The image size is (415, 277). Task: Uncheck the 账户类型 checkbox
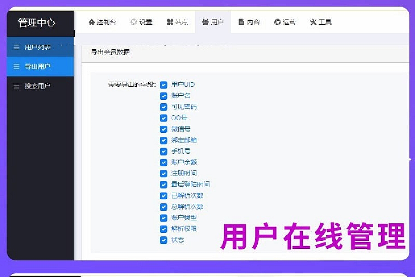164,218
